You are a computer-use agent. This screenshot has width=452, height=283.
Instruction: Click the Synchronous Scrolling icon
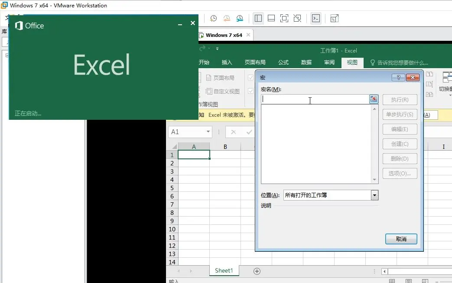[429, 84]
